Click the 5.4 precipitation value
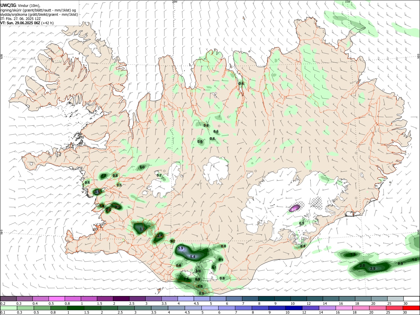420x315 pixels. point(193,257)
